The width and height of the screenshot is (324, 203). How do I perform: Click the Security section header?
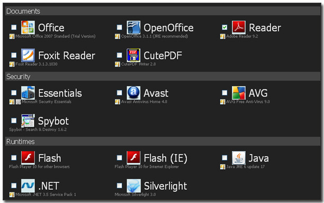pos(163,77)
